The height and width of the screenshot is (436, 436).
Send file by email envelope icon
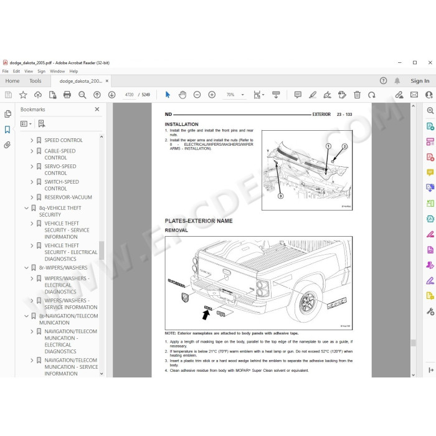[x=414, y=95]
